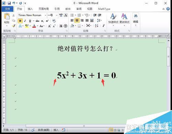Toggle Center alignment button
The height and width of the screenshot is (134, 172).
coord(77,21)
